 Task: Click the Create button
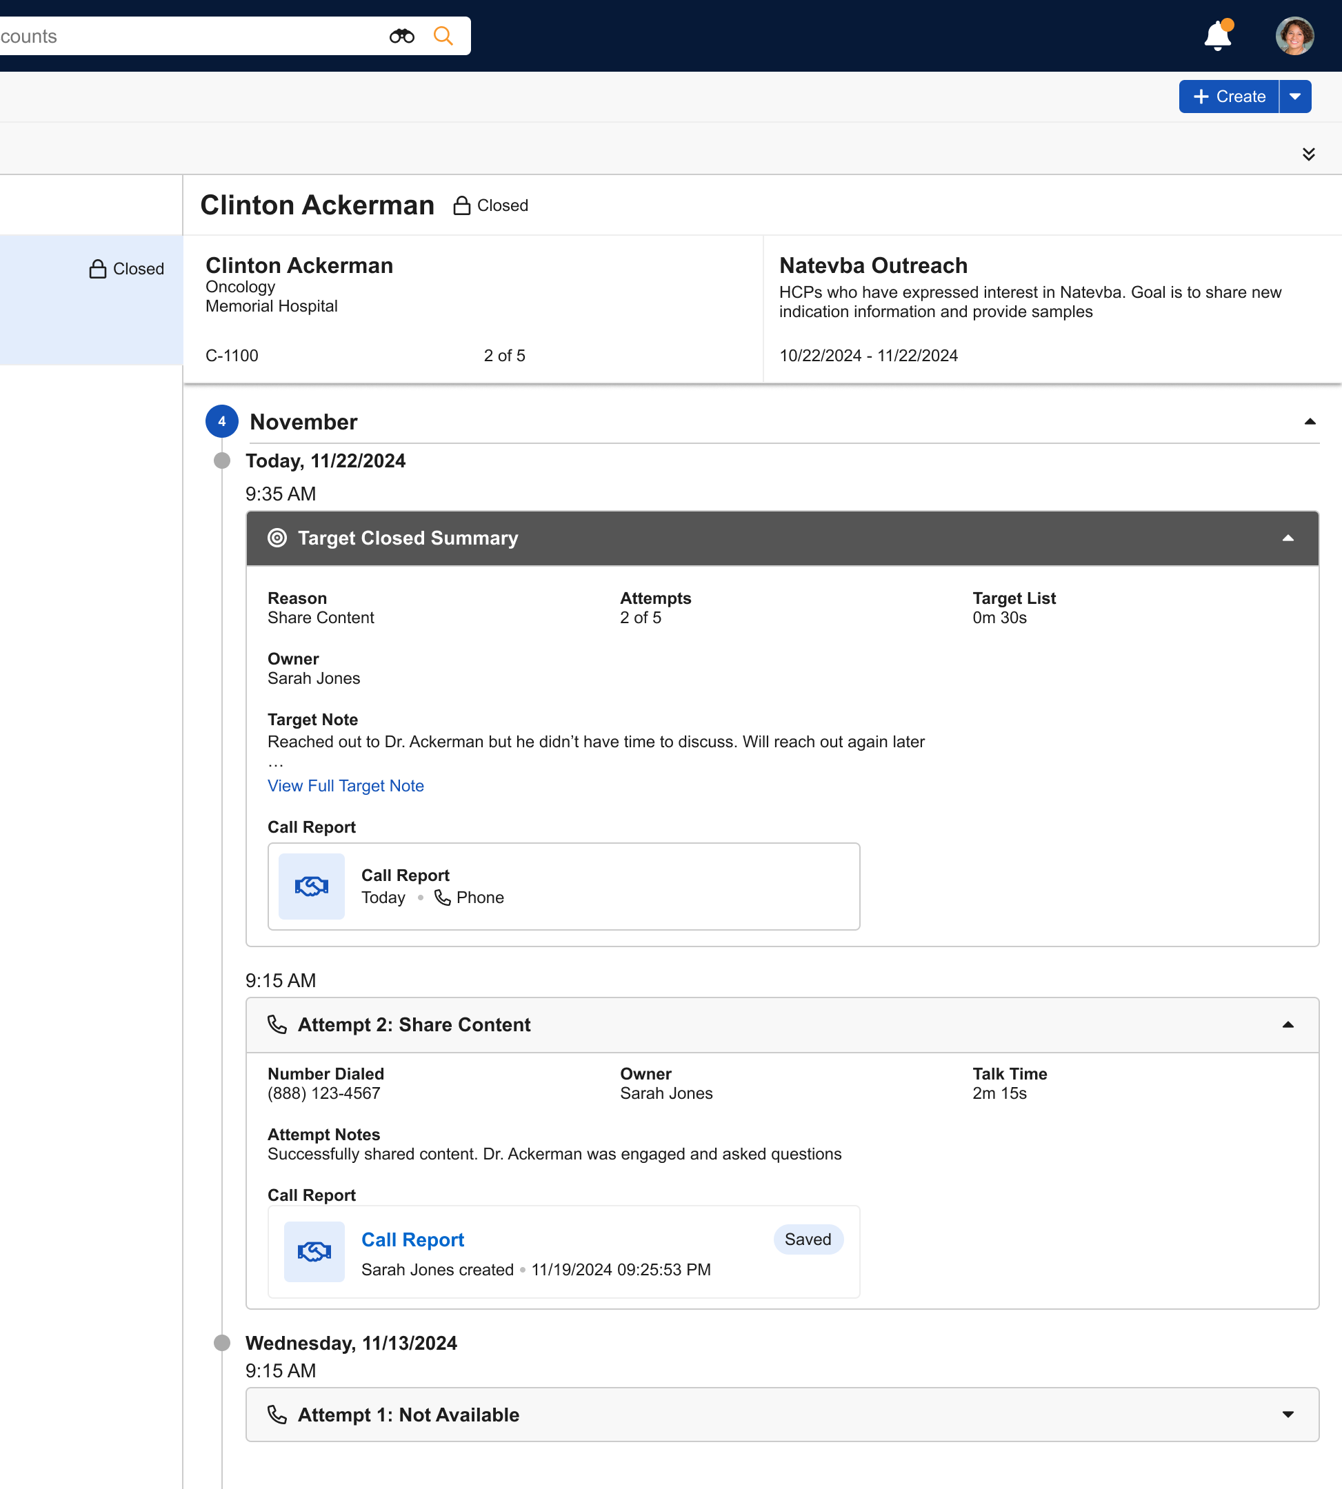coord(1228,97)
